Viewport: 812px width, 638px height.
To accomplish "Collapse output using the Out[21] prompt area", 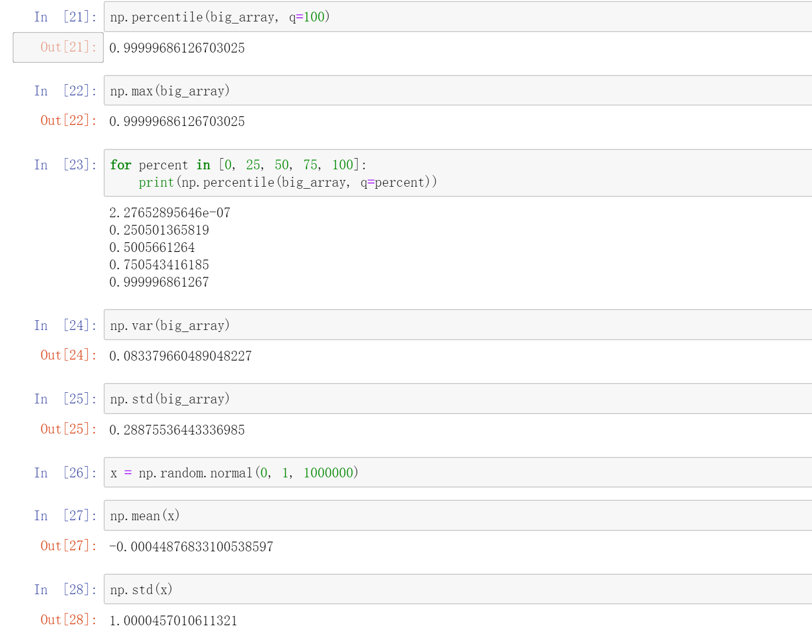I will coord(58,47).
